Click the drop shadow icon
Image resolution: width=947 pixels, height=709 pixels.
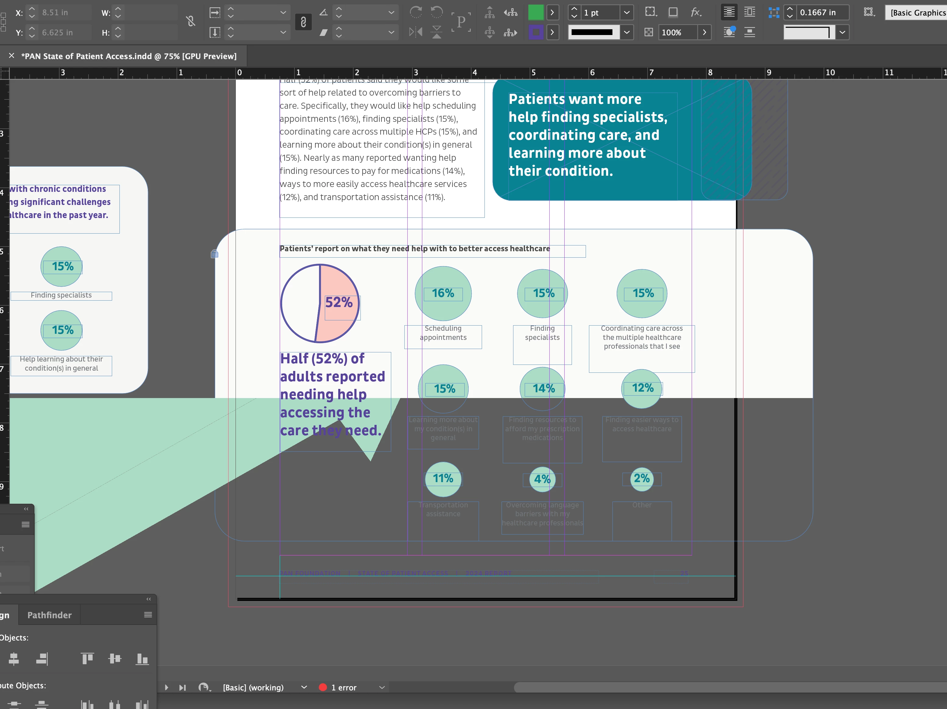click(x=673, y=12)
